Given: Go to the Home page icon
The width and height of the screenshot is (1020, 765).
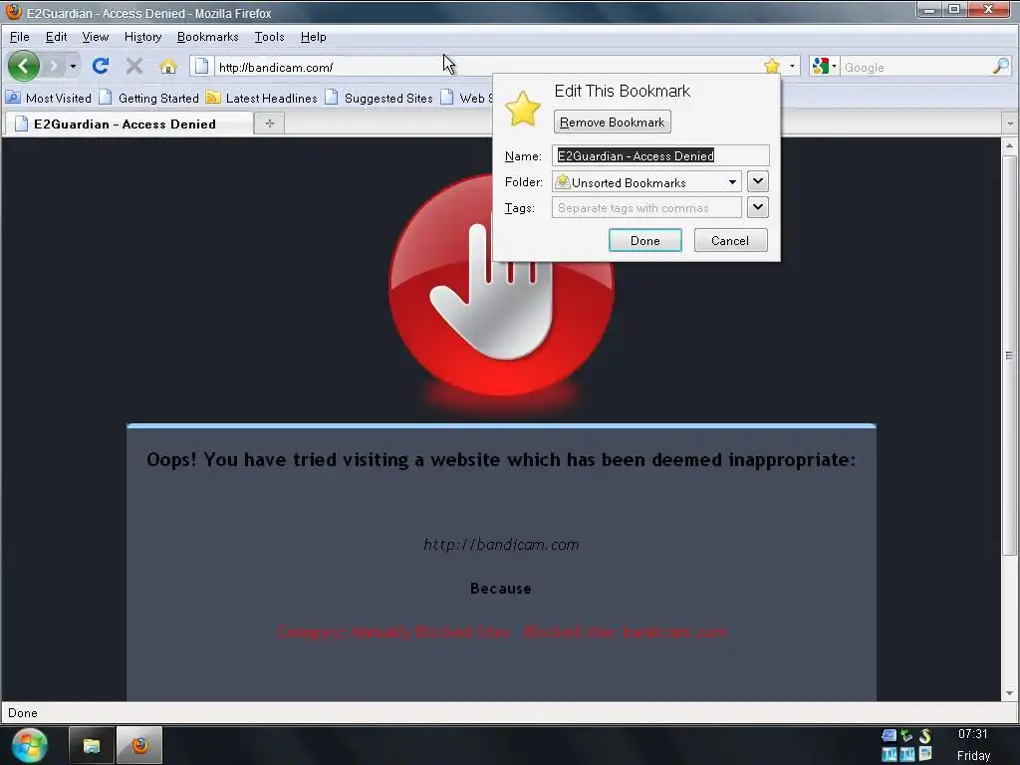Looking at the screenshot, I should click(167, 66).
